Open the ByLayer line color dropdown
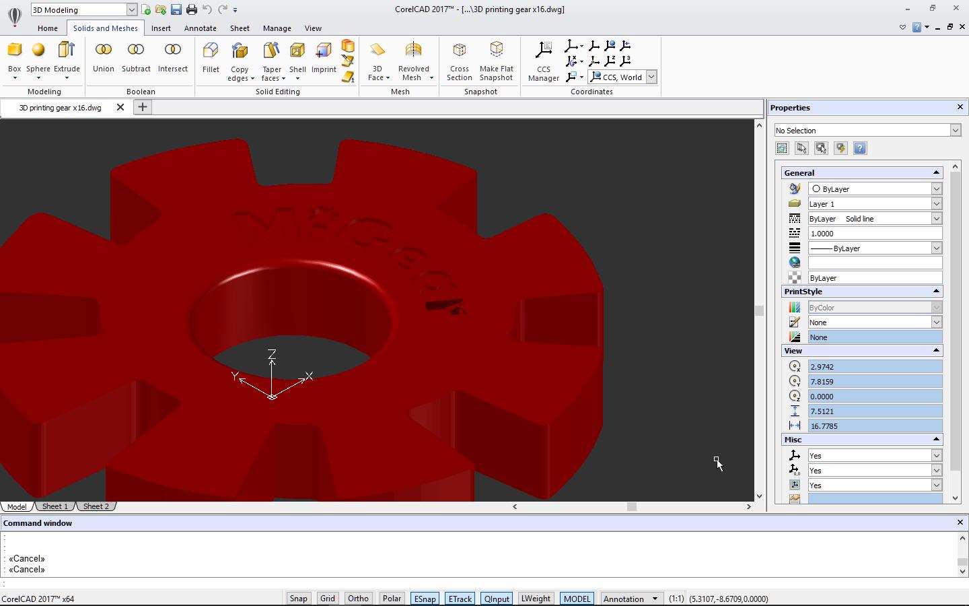Screen dimensions: 969x606 (x=936, y=189)
